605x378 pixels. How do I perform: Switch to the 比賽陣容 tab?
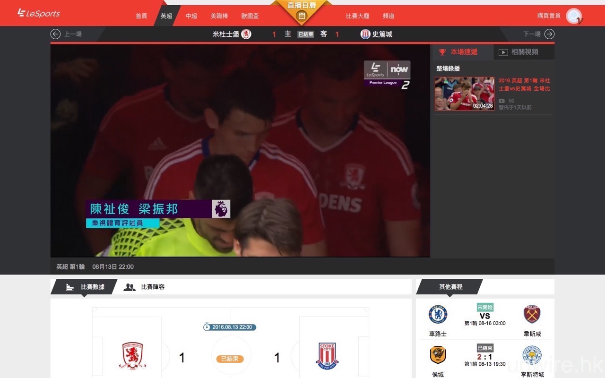click(152, 287)
